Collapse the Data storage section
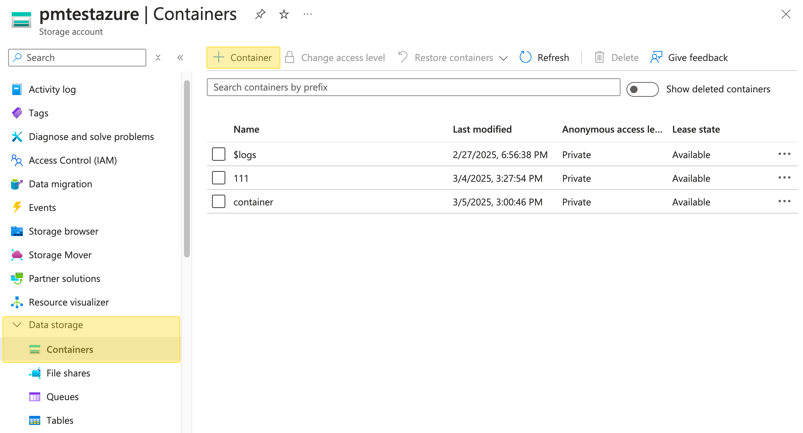 pos(17,325)
